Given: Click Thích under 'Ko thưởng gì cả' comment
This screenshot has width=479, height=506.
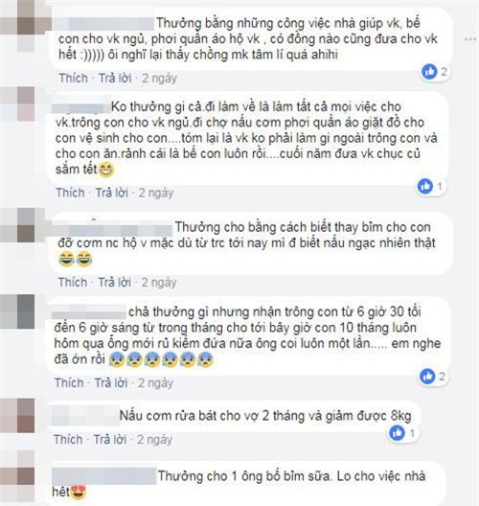Looking at the screenshot, I should pos(70,193).
